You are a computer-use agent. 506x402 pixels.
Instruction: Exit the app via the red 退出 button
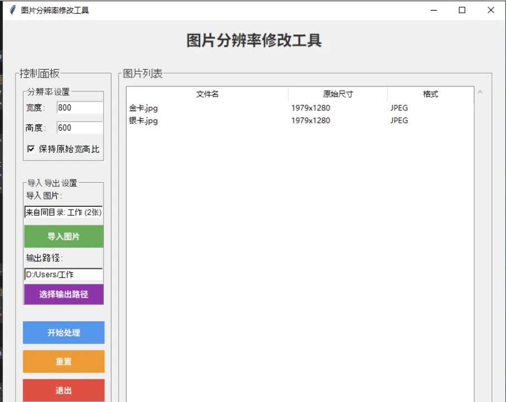pyautogui.click(x=63, y=390)
